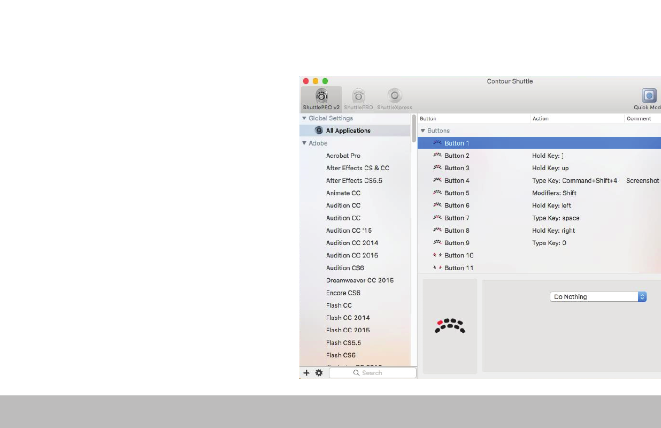The height and width of the screenshot is (428, 661).
Task: Select Audition CS6
Action: click(x=345, y=268)
